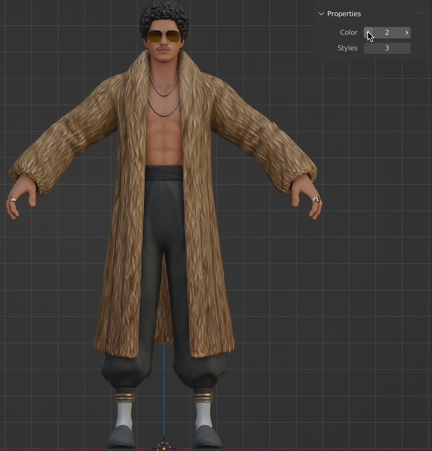Click the Color property label
Image resolution: width=432 pixels, height=451 pixels.
[348, 33]
